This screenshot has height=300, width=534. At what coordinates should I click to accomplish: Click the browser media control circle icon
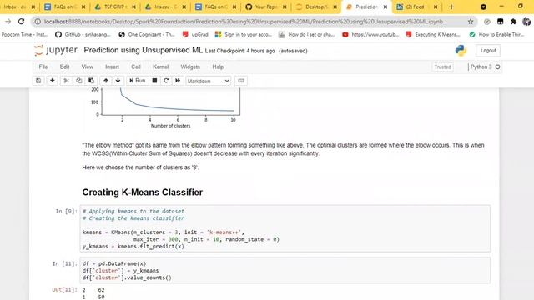coord(483,7)
